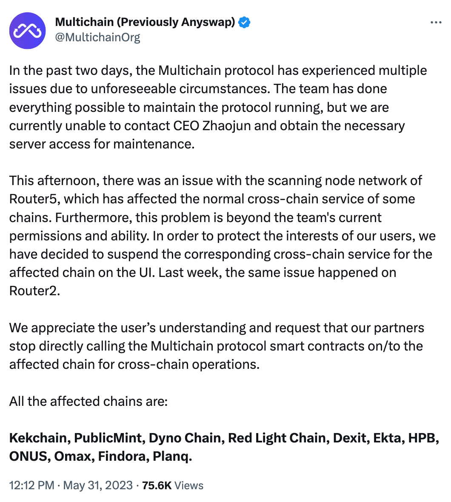Select the paragraph mentioning CEO Zhaojun
The height and width of the screenshot is (502, 451).
[x=218, y=107]
